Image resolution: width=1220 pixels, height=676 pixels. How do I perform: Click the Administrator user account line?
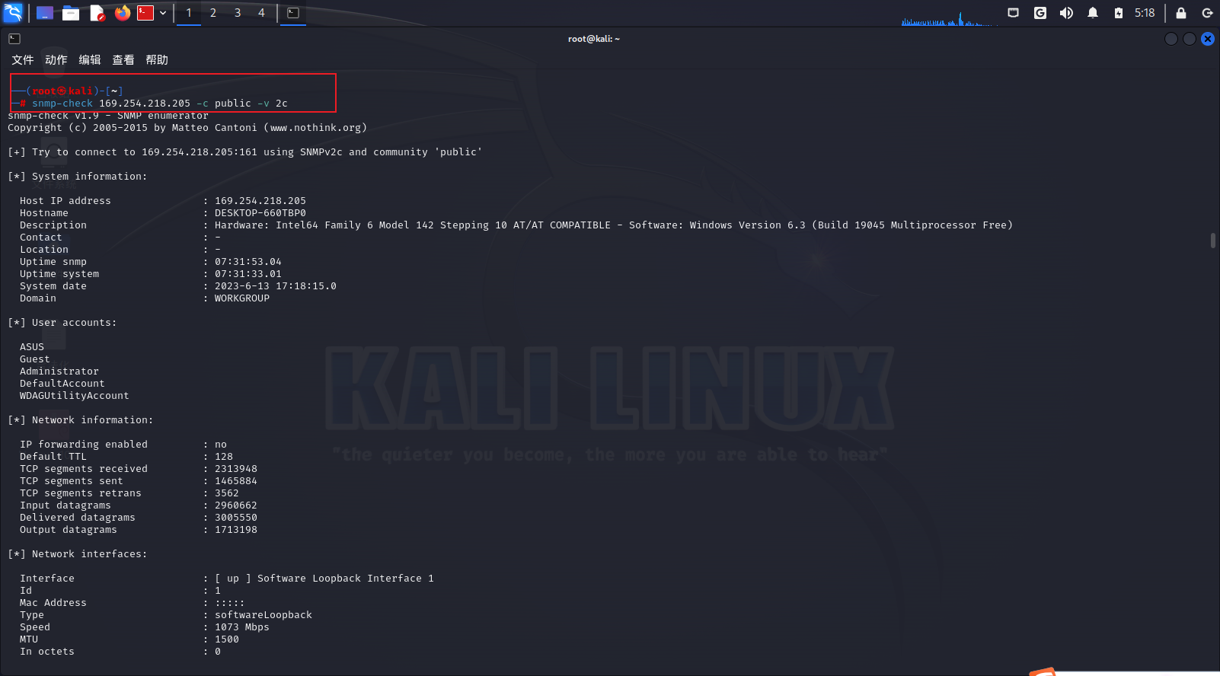59,371
